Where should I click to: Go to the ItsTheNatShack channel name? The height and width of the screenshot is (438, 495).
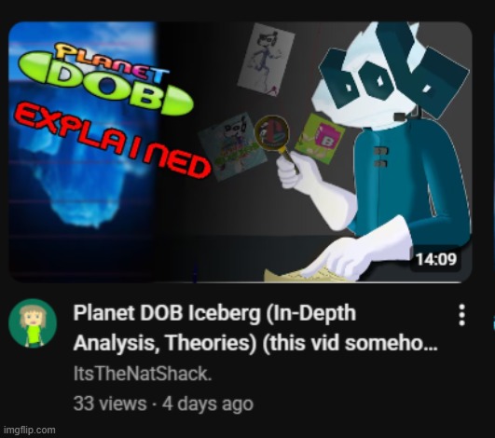point(143,374)
